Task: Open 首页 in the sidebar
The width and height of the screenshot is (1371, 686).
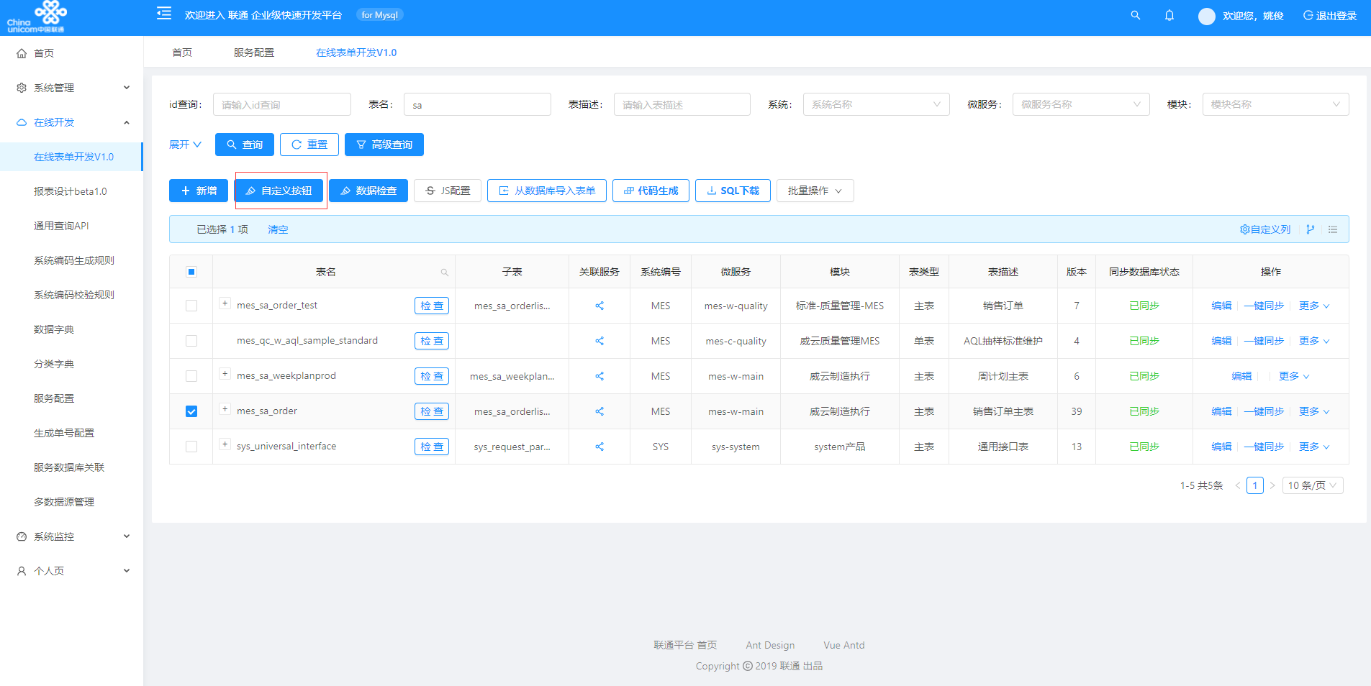Action: pos(71,53)
